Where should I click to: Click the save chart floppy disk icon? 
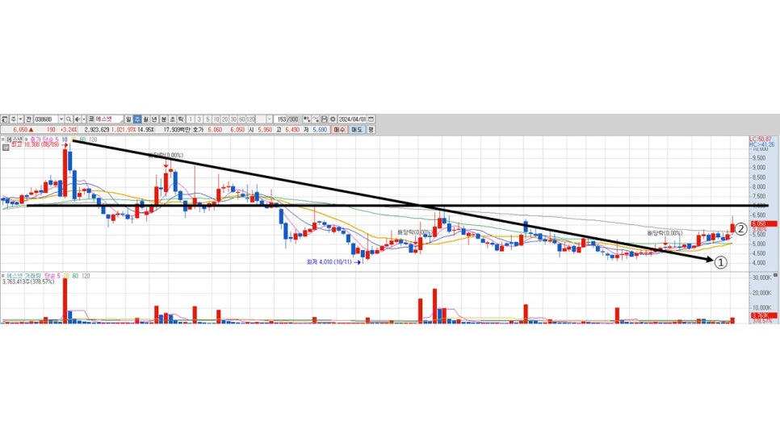tap(325, 119)
